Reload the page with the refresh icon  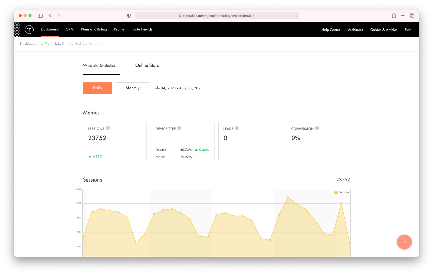(x=296, y=16)
